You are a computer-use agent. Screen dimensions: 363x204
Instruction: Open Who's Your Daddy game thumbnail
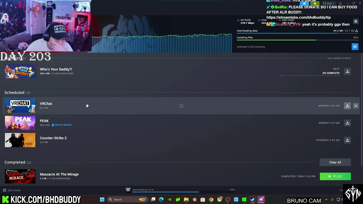pyautogui.click(x=20, y=71)
